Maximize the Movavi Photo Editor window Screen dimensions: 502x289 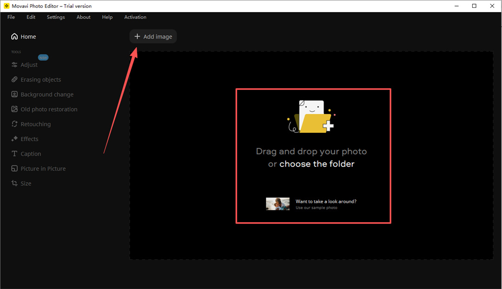coord(474,6)
